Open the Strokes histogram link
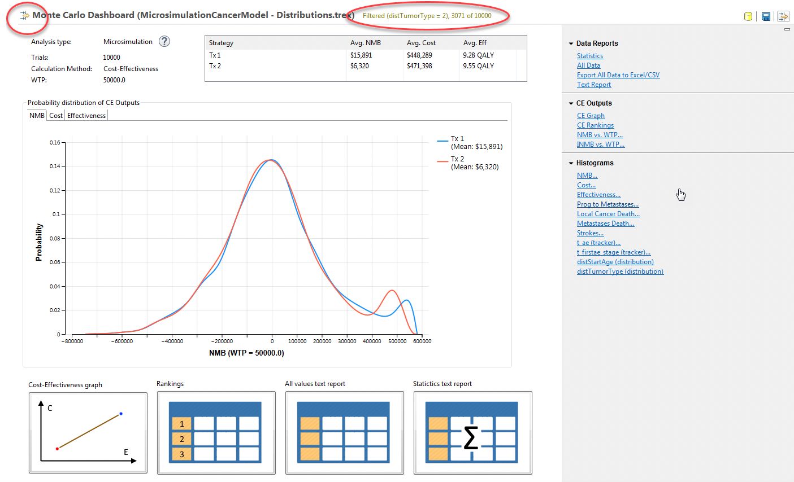794x482 pixels. click(590, 233)
